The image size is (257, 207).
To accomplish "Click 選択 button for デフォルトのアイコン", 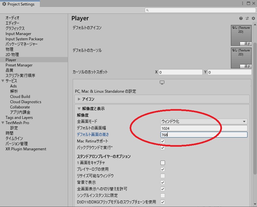I will pos(245,44).
